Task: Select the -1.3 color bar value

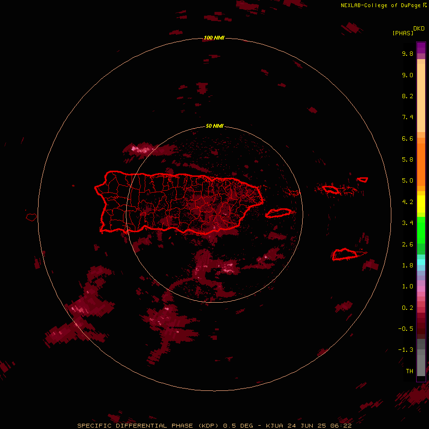Action: pos(406,350)
